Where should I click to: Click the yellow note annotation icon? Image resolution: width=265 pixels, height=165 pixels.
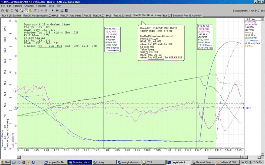[x=31, y=11]
